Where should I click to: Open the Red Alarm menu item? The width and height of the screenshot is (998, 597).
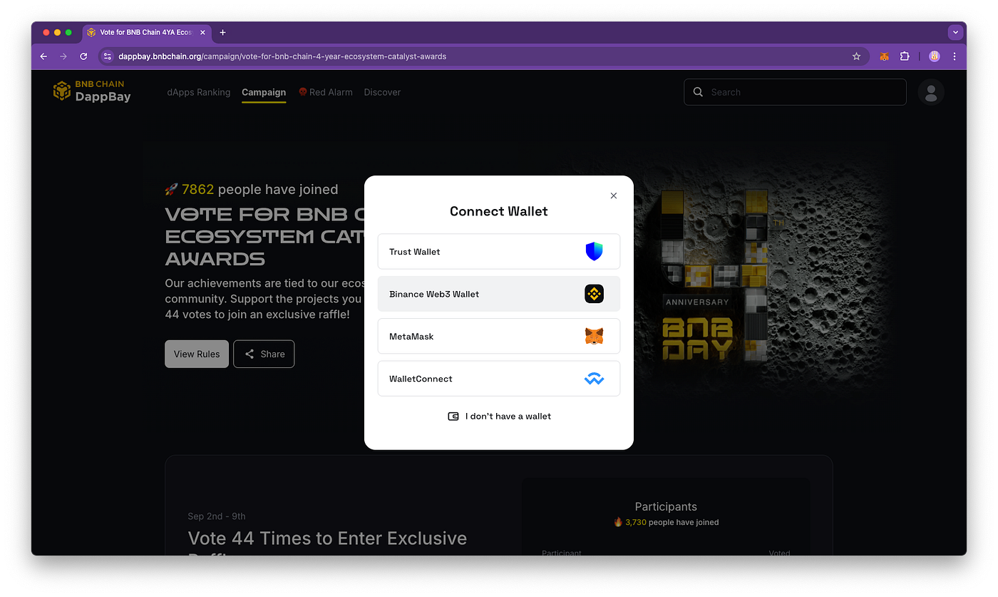[x=325, y=92]
